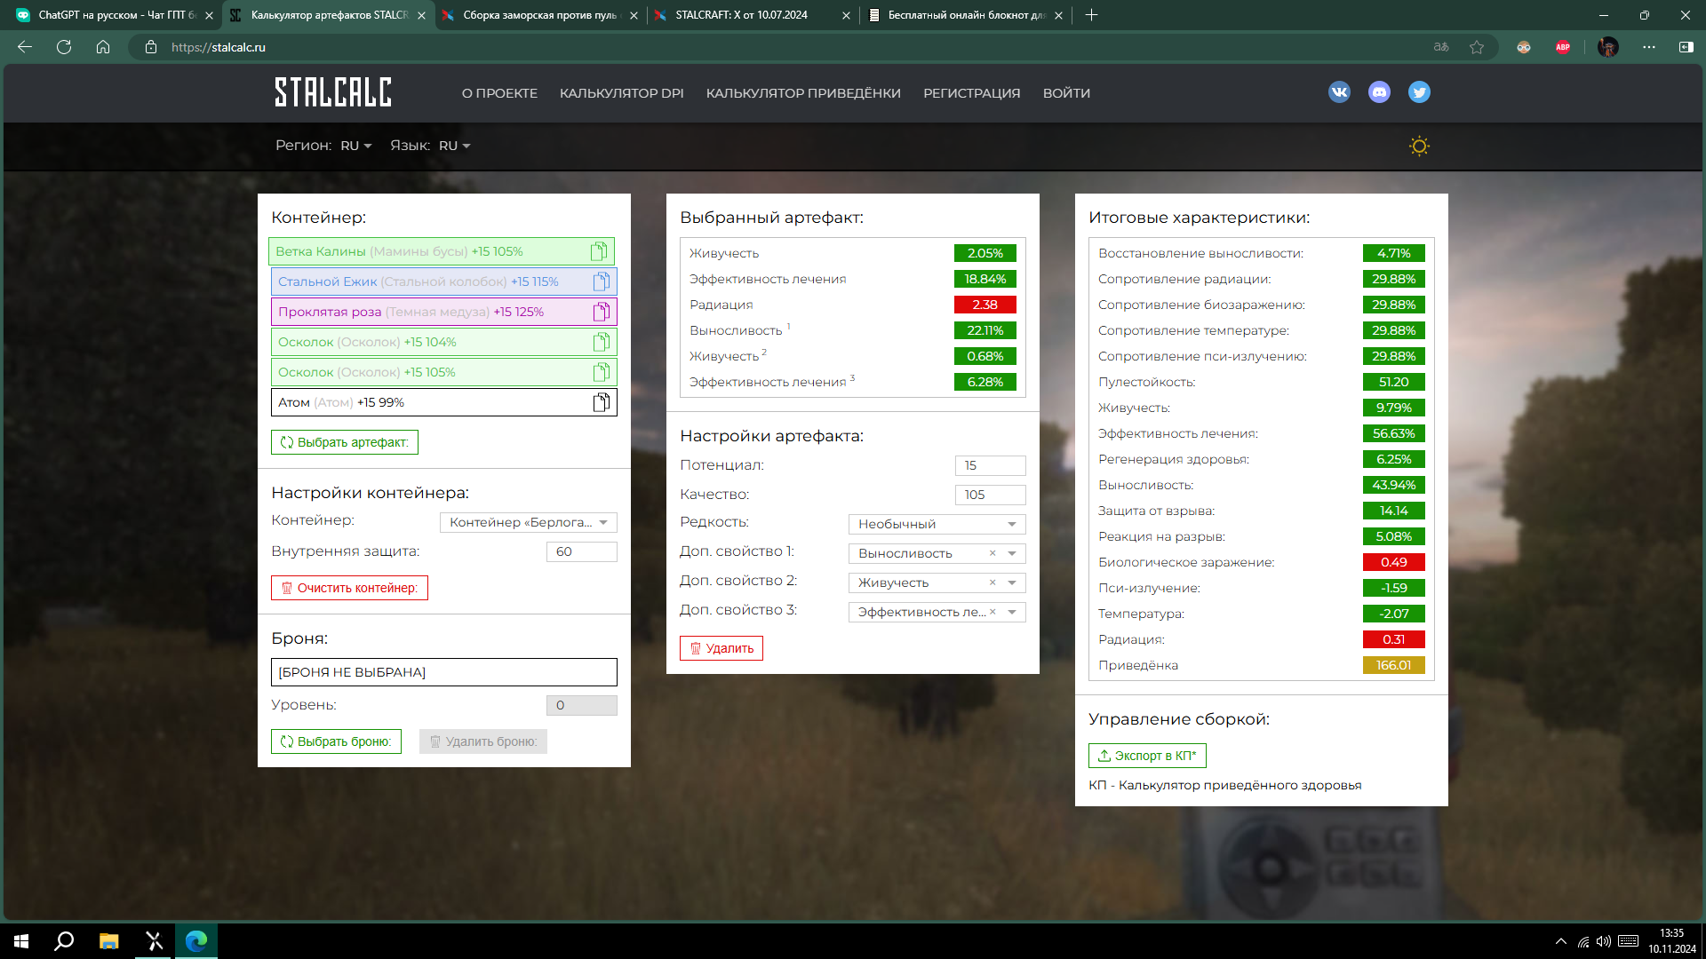Expand Доп. свойство 1 dropdown arrow
Image resolution: width=1706 pixels, height=959 pixels.
[x=1012, y=553]
